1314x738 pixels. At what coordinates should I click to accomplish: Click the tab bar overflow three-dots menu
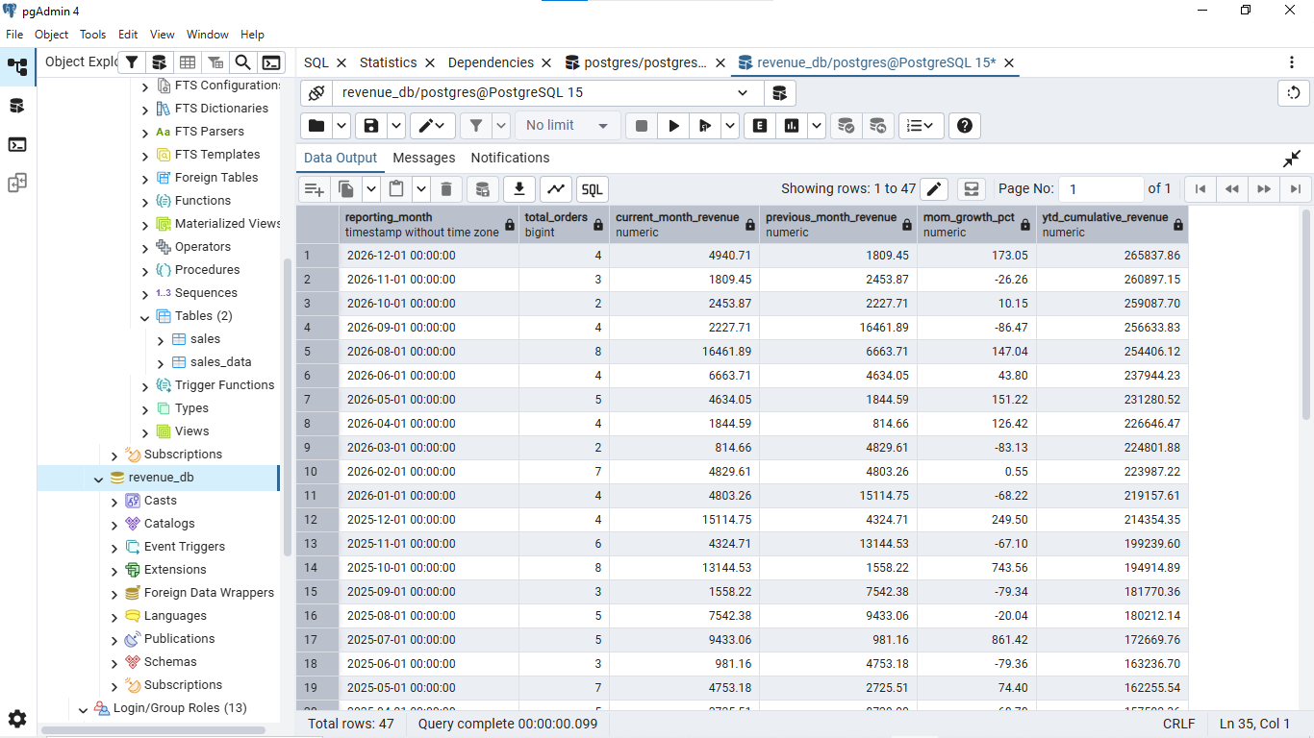click(1291, 62)
